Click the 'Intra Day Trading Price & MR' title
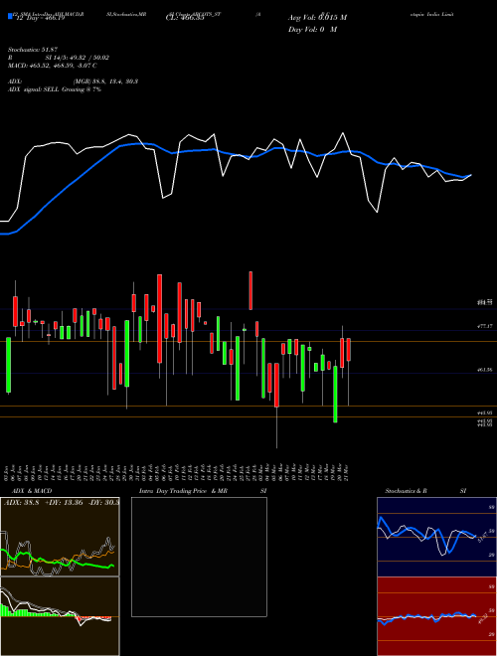Viewport: 497px width, 656px height. tap(183, 491)
